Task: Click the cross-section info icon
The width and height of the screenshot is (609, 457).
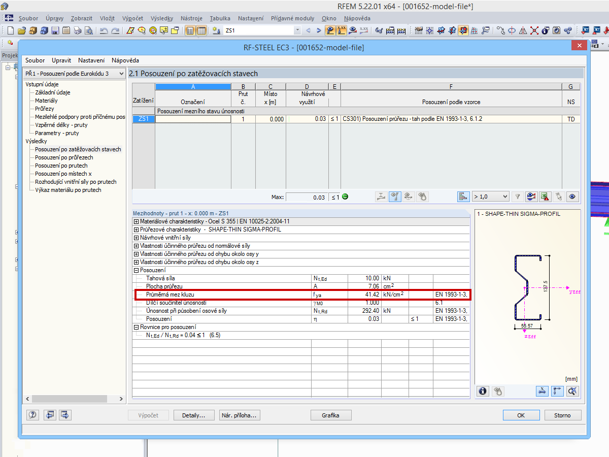Action: tap(483, 391)
